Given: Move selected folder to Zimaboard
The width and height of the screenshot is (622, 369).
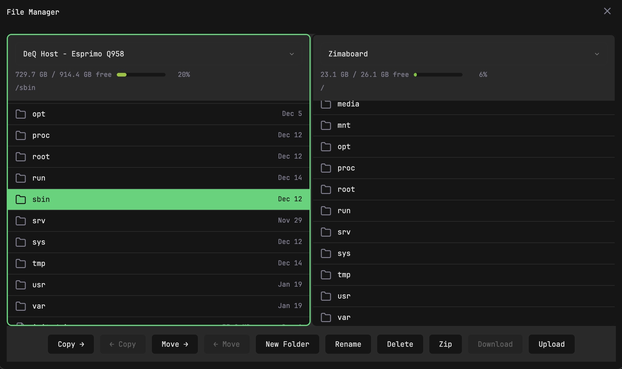Looking at the screenshot, I should (174, 344).
